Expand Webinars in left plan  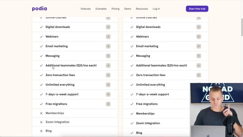108,37
